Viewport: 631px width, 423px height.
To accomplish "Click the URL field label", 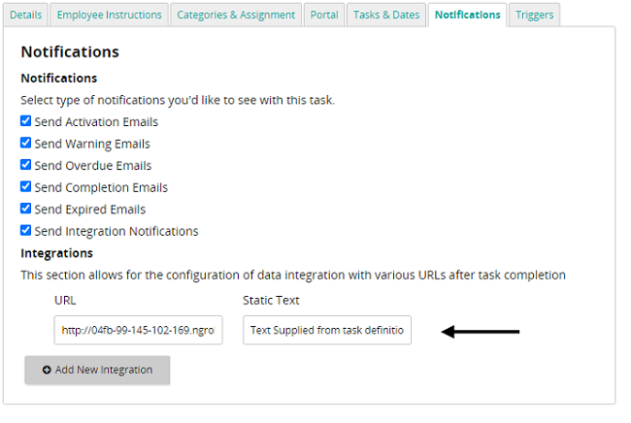I will click(65, 301).
